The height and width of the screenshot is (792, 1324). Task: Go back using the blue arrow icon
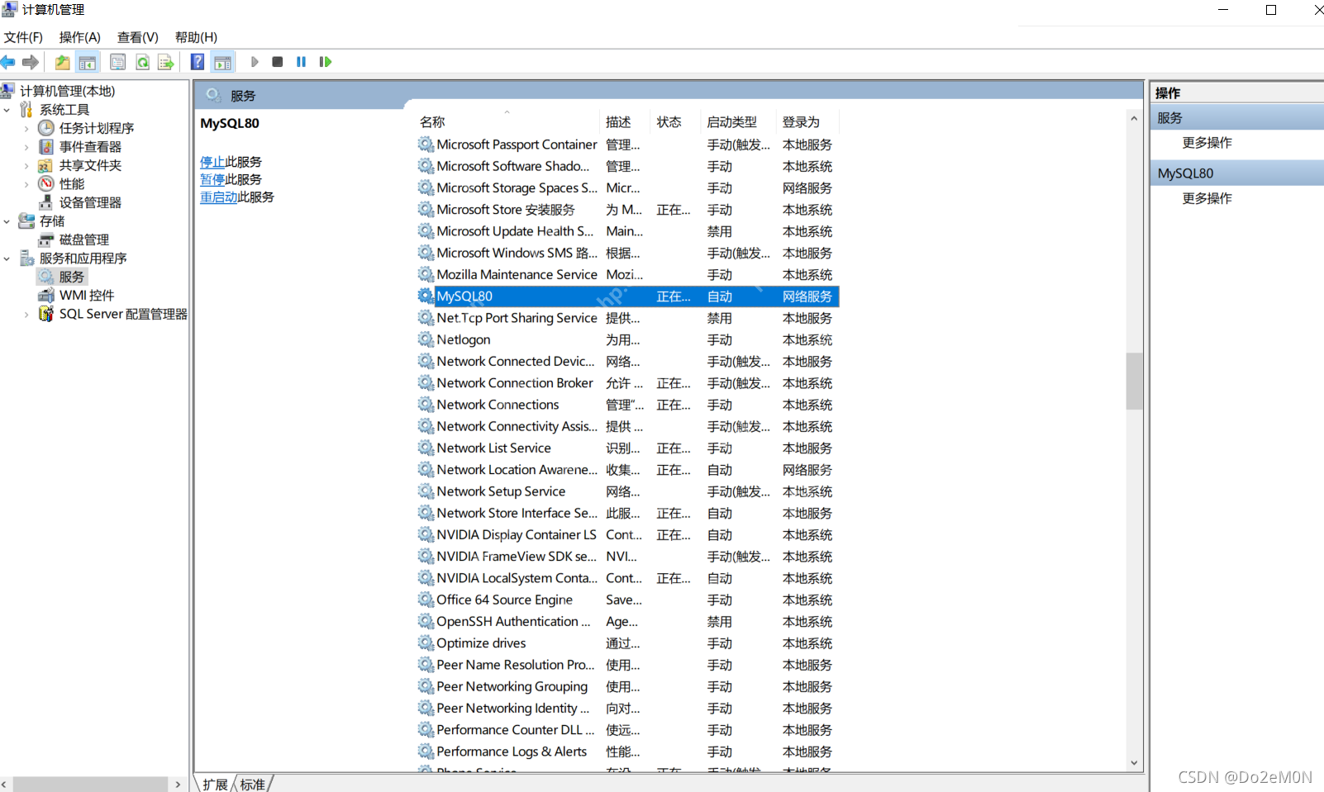8,62
